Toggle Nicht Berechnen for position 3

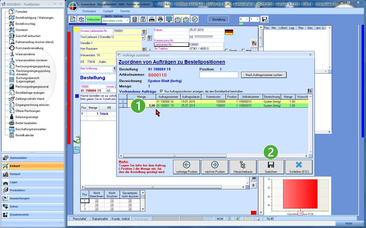click(97, 209)
